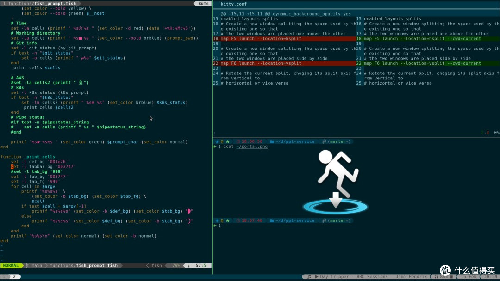Screen dimensions: 500x281
Task: Click '_print_cells $cells2' line
Action: 47,107
